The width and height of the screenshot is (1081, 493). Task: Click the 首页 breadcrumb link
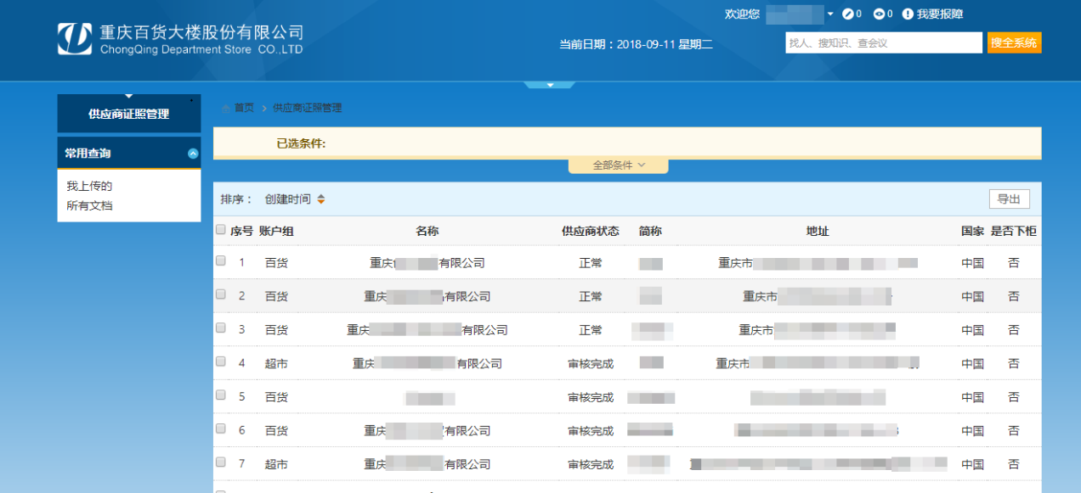pyautogui.click(x=244, y=108)
